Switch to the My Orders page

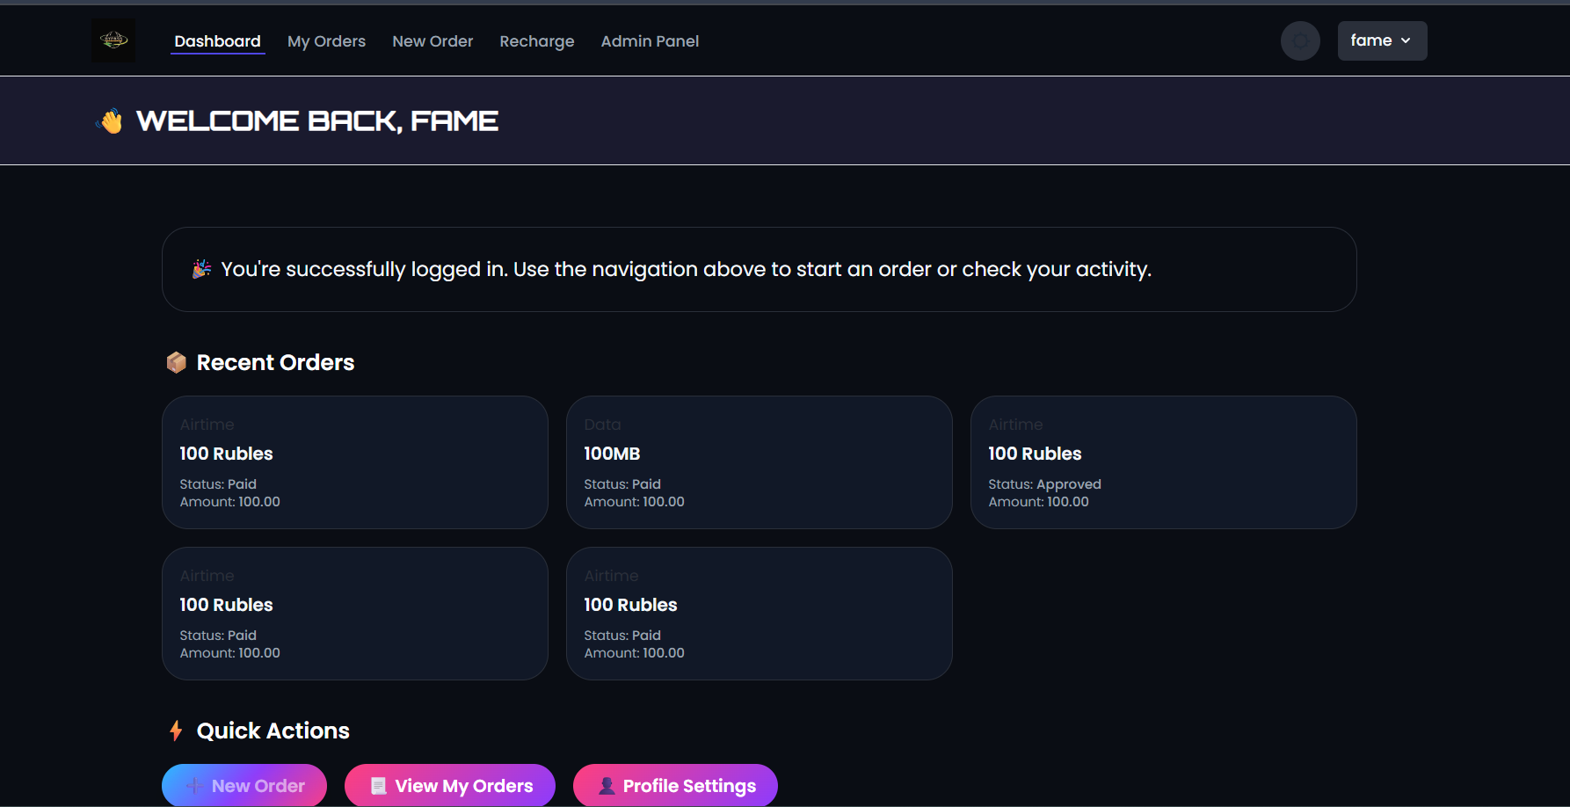pyautogui.click(x=326, y=40)
